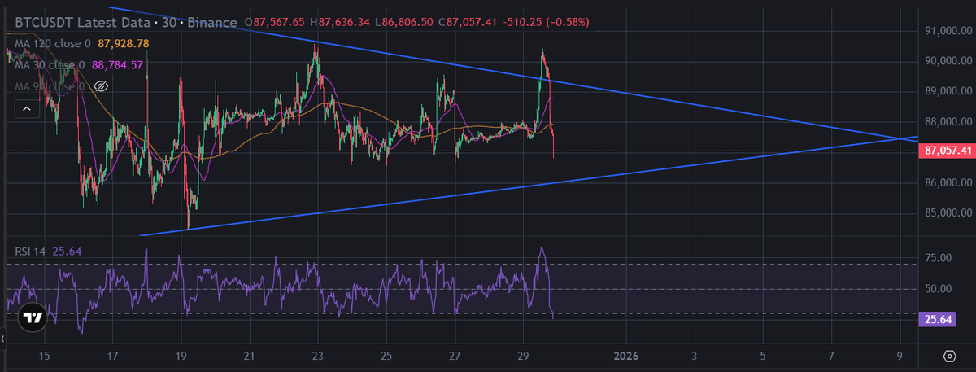Click the TradingView logo icon
The image size is (976, 372).
(33, 317)
